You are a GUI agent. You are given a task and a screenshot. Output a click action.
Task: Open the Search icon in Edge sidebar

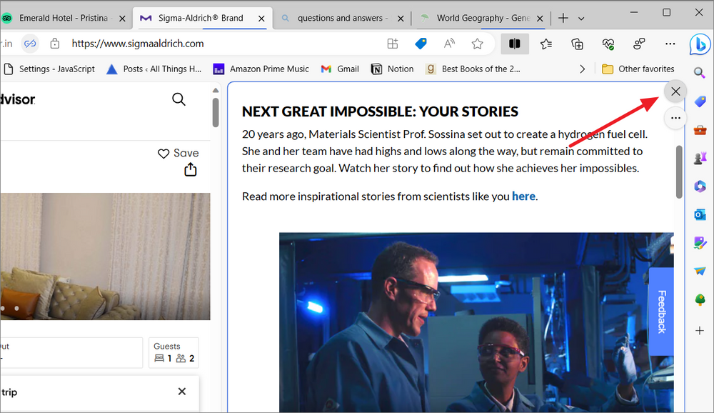point(700,72)
